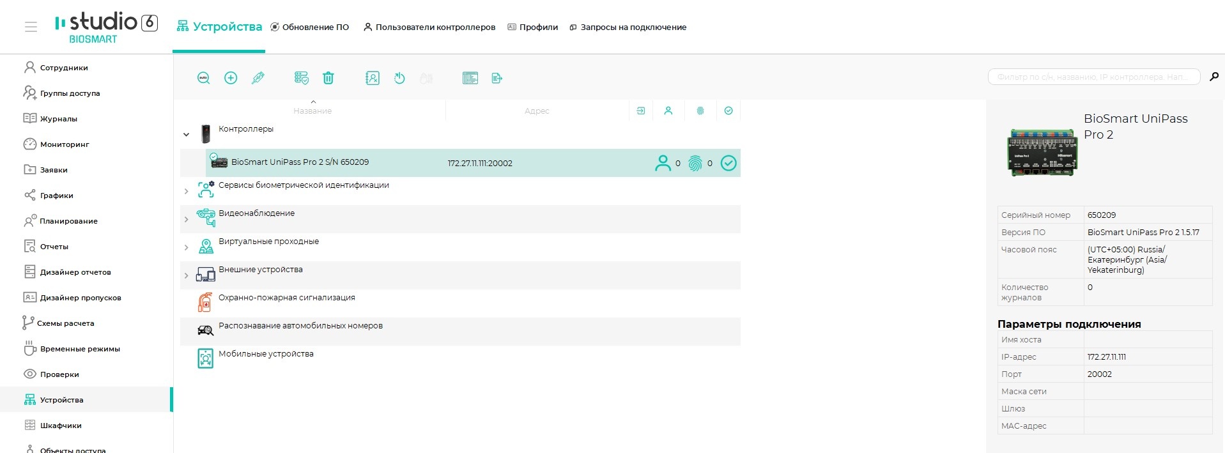Switch to the Устройства tab
The image size is (1225, 453).
(219, 27)
